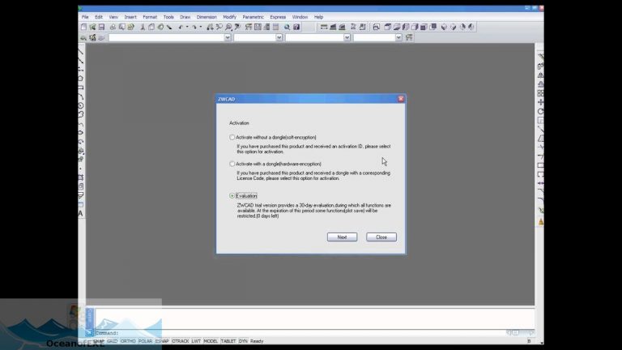Screen dimensions: 622x350
Task: Open the Express menu
Action: tap(278, 17)
